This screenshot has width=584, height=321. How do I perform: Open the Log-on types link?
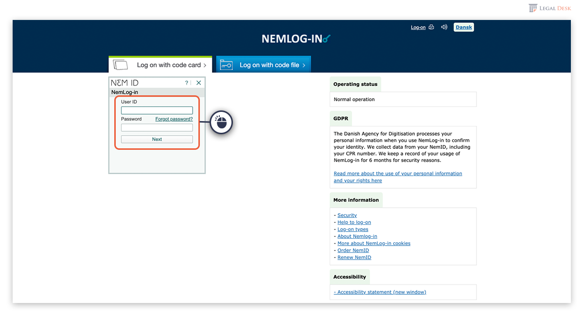click(x=353, y=230)
